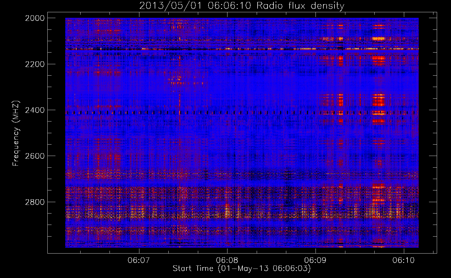This screenshot has height=278, width=451.
Task: Select the 2200 frequency tick label
Action: (x=35, y=64)
